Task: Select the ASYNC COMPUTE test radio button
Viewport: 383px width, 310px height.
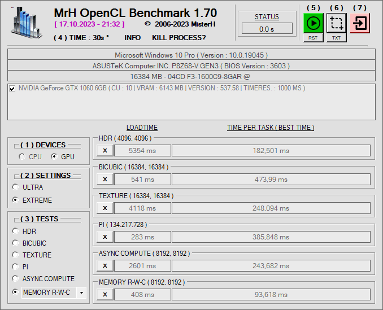Action: [15, 278]
